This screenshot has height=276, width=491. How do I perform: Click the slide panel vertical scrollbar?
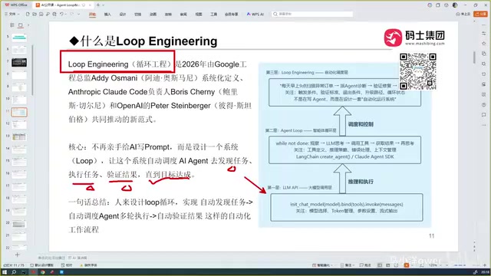tap(32, 70)
